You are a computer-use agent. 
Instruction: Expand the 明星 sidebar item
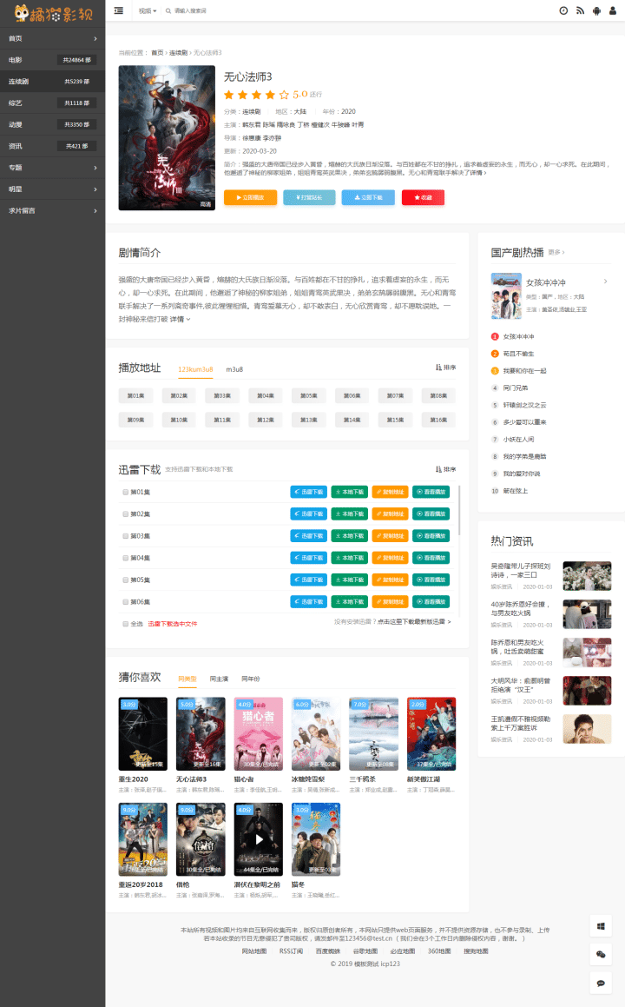coord(53,189)
